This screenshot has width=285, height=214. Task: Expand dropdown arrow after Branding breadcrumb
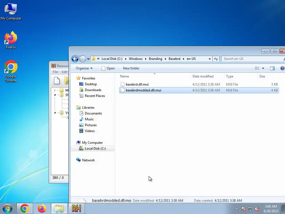165,59
